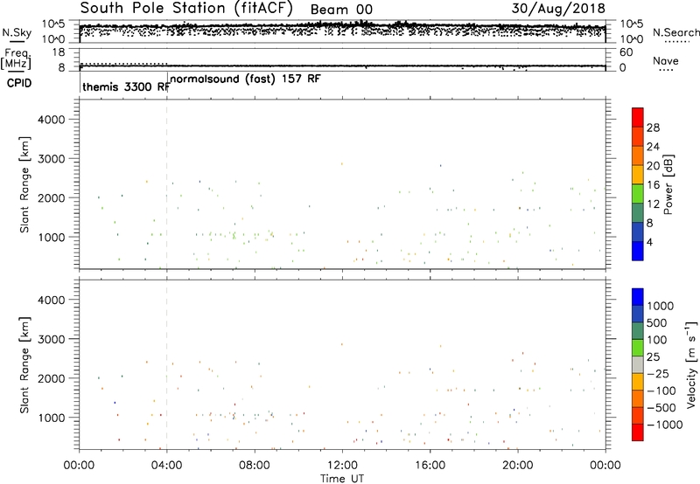The width and height of the screenshot is (700, 484).
Task: Click the date '30/Aug/2018'
Action: [x=558, y=8]
